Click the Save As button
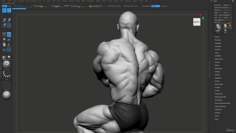 point(228,5)
